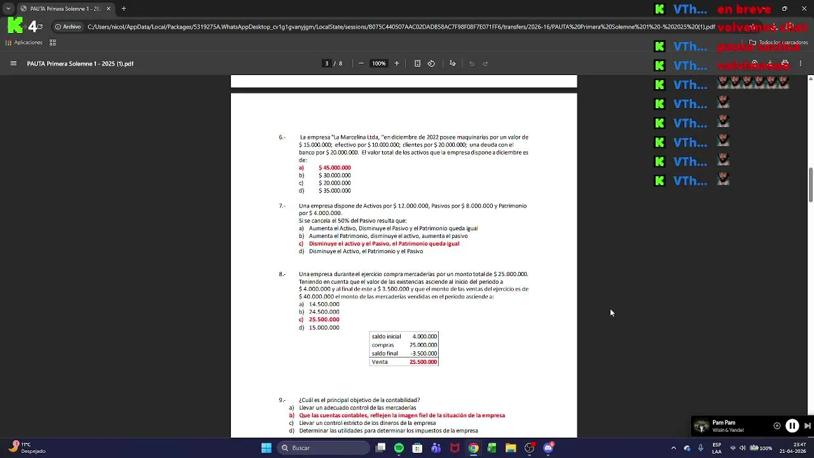Screen dimensions: 814x458
Task: Click the undo arrow in PDF toolbar
Action: pyautogui.click(x=472, y=64)
